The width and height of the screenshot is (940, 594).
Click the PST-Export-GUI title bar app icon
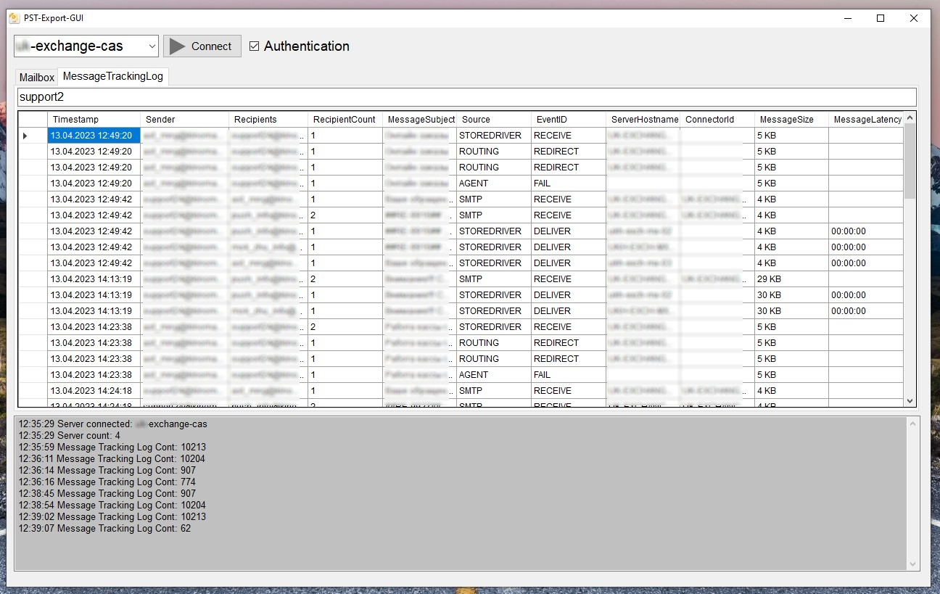coord(14,18)
